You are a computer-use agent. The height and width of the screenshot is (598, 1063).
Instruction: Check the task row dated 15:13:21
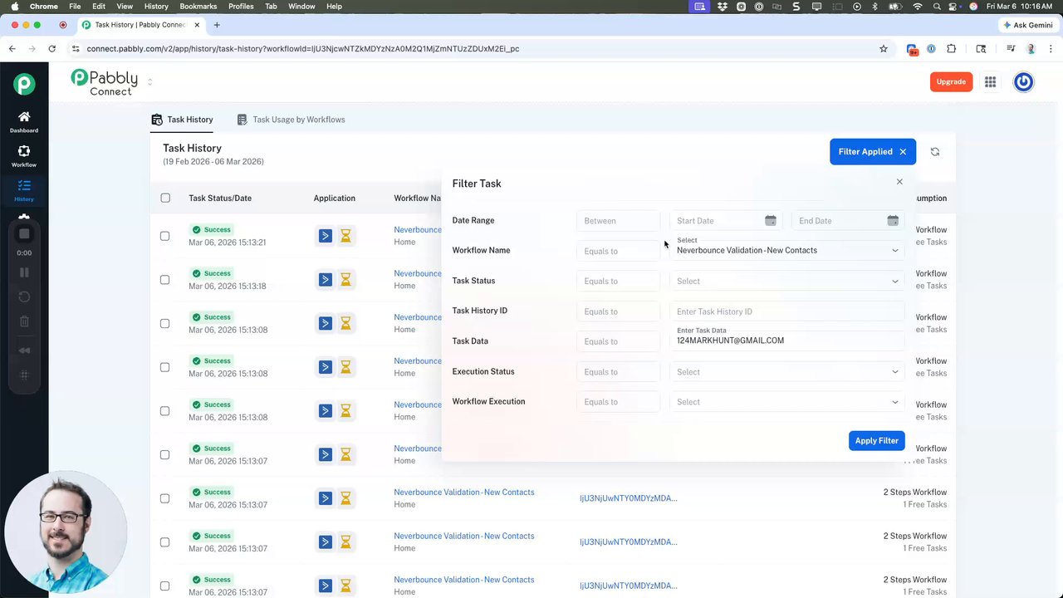[x=164, y=236]
